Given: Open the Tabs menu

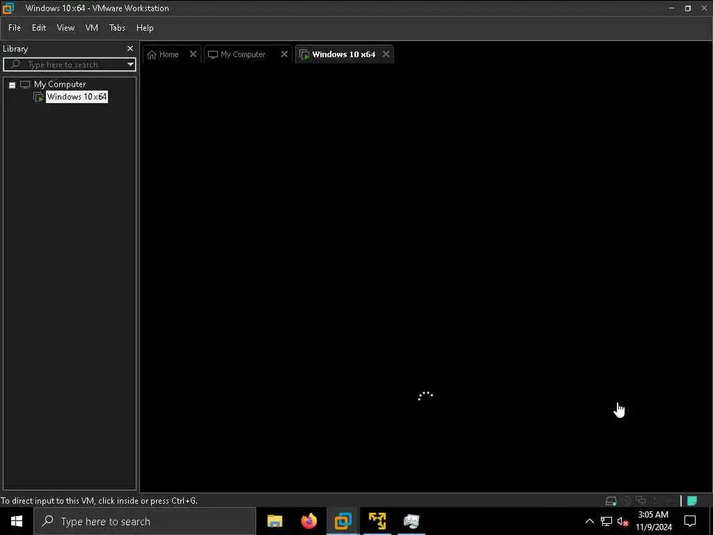Looking at the screenshot, I should (x=117, y=28).
